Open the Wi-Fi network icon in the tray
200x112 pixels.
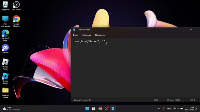point(175,109)
